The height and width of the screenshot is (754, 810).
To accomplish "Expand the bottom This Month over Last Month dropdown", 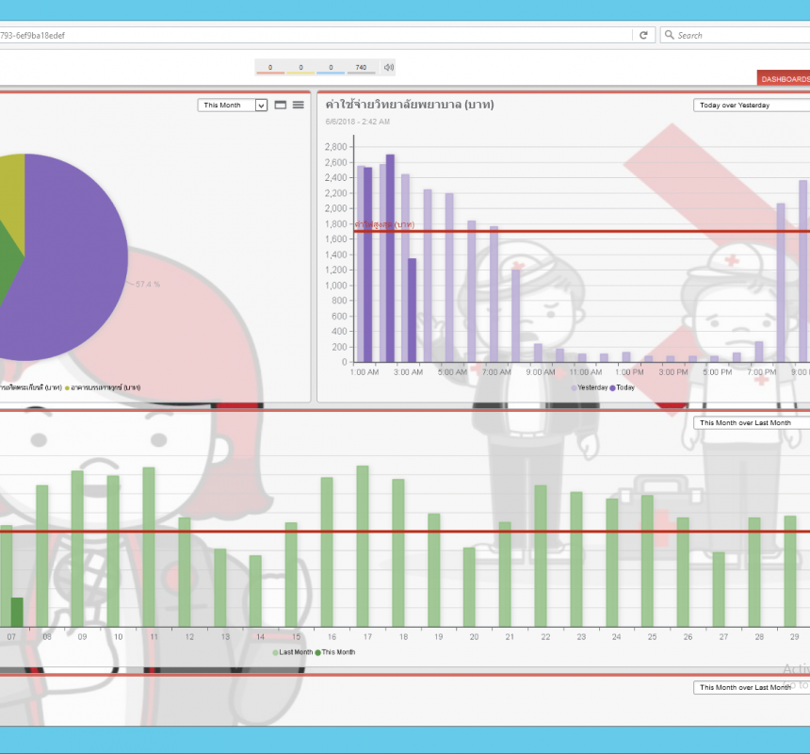I will (751, 688).
